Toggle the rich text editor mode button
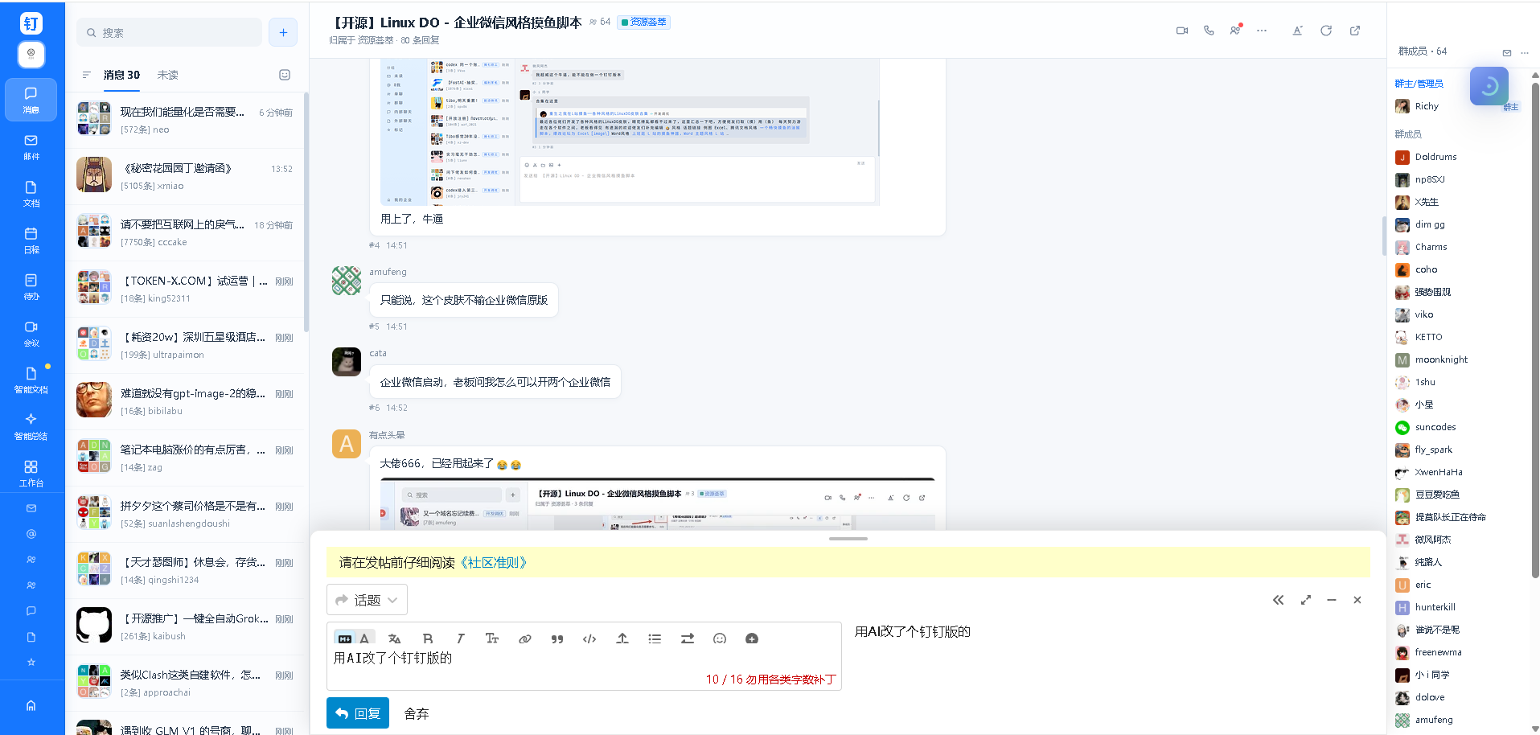 tap(365, 639)
